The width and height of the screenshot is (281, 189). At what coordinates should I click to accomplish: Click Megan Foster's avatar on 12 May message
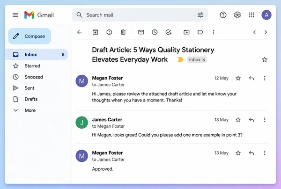click(81, 81)
